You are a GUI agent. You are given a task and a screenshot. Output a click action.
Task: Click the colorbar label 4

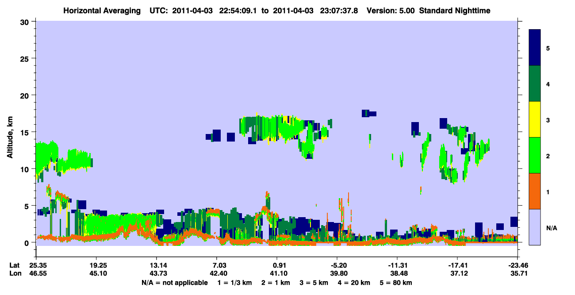548,84
